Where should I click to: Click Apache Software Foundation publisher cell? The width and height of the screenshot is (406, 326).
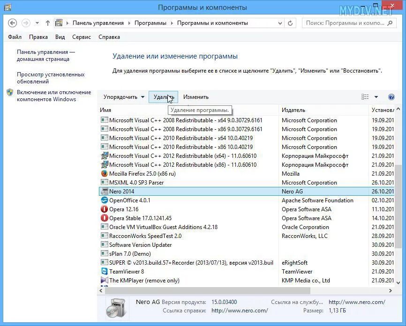tap(317, 200)
